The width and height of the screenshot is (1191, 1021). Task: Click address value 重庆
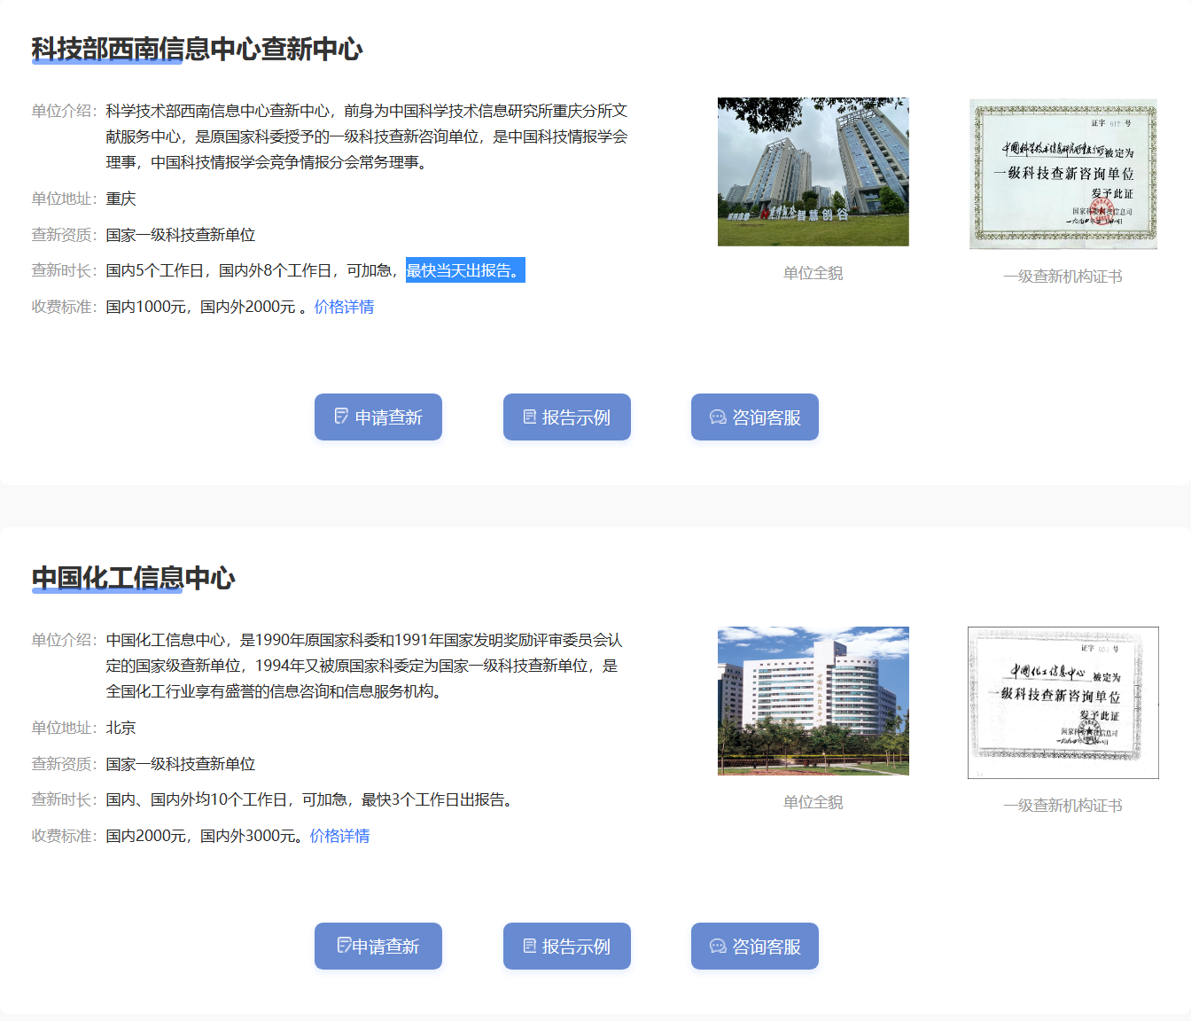[121, 199]
